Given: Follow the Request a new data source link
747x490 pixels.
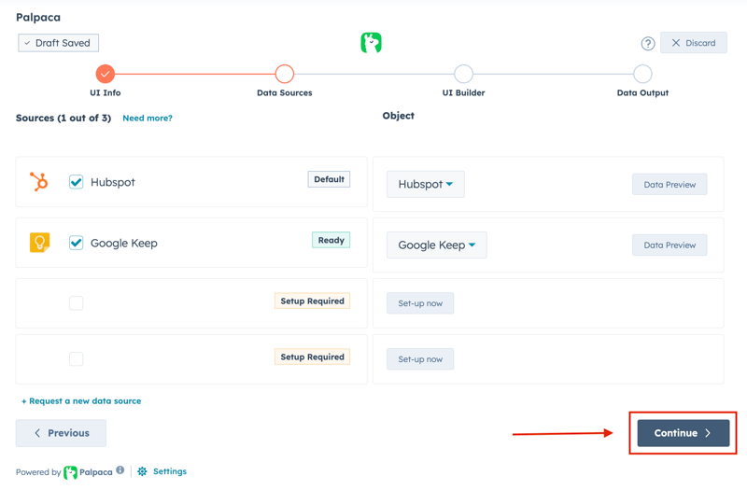Looking at the screenshot, I should [81, 401].
